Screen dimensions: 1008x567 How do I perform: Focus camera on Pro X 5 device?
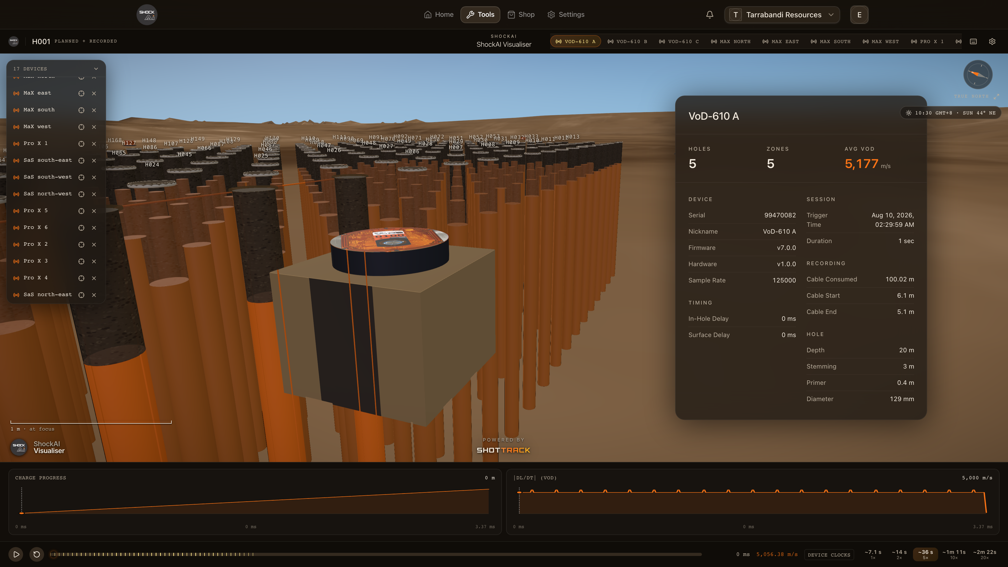click(x=81, y=211)
